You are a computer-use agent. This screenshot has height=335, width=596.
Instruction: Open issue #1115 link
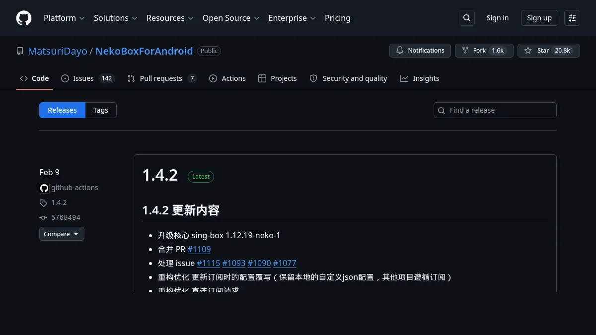(209, 263)
